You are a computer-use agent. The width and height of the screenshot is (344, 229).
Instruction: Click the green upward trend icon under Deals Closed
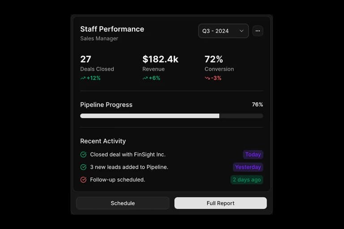pyautogui.click(x=83, y=78)
